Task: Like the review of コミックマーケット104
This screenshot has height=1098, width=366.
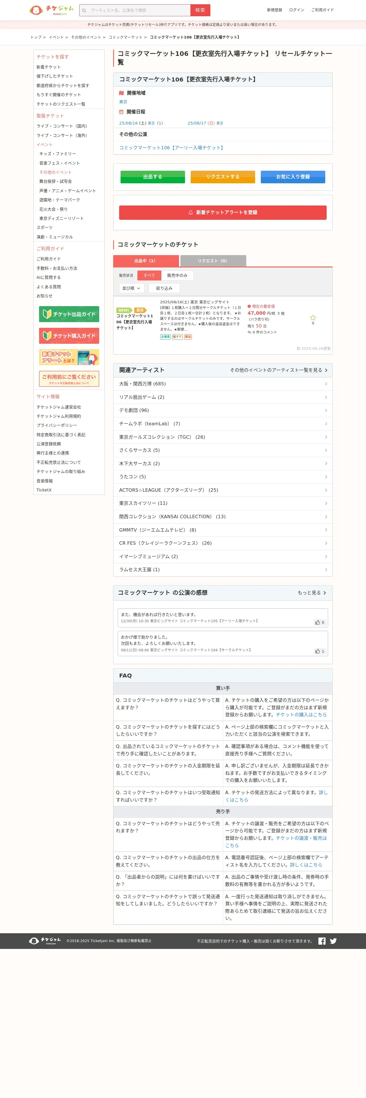Action: tap(320, 651)
